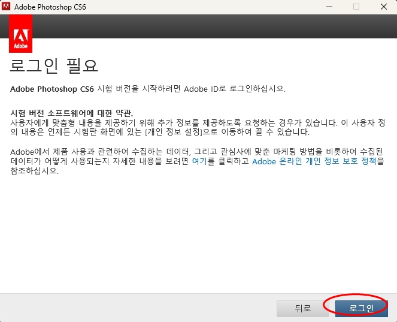
Task: Go back with the 뒤로 button
Action: coord(303,309)
